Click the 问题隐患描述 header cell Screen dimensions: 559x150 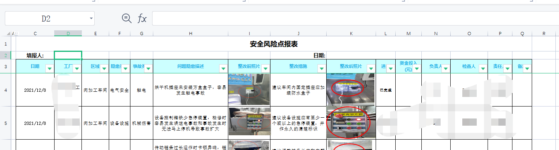point(191,66)
